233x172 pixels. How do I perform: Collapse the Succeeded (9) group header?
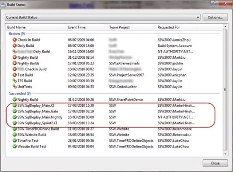click(20, 93)
